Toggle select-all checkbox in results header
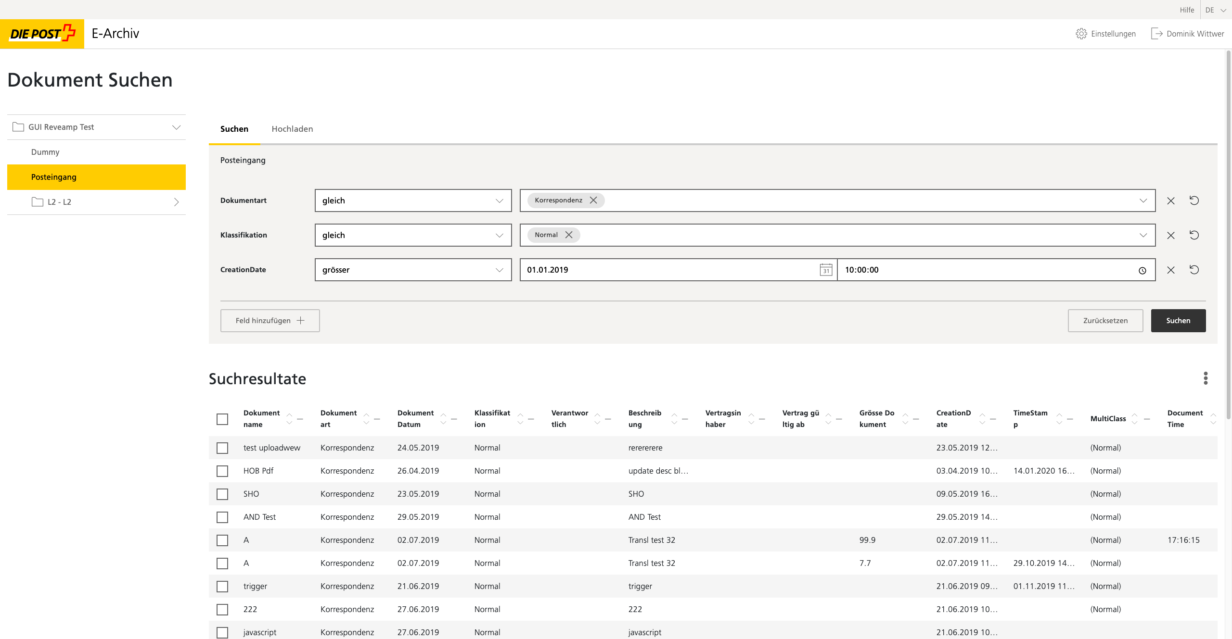Viewport: 1232px width, 639px height. click(222, 419)
